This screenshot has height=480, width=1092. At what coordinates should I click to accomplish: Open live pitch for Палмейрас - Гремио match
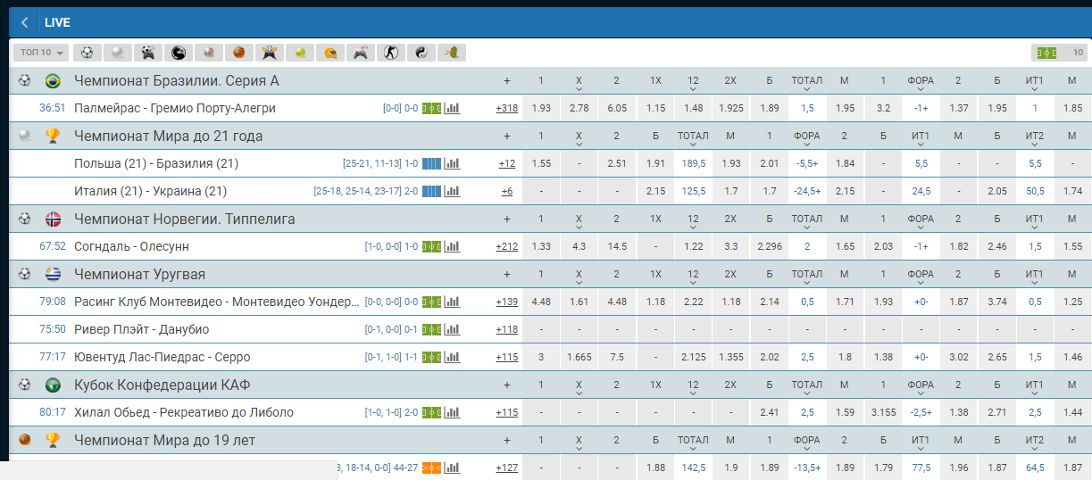(x=432, y=108)
